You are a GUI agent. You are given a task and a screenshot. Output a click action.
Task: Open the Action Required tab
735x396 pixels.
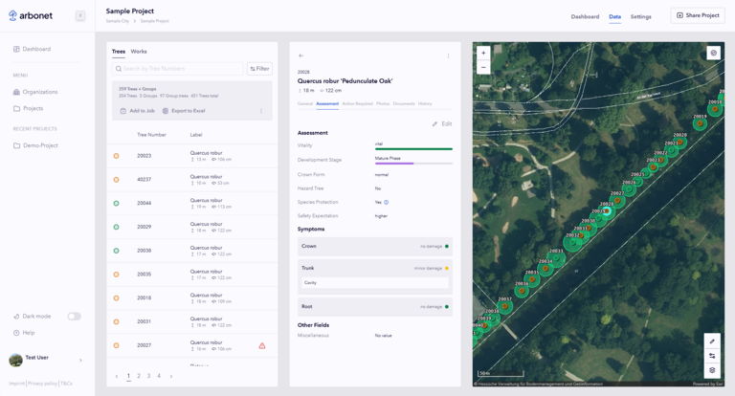pyautogui.click(x=357, y=103)
